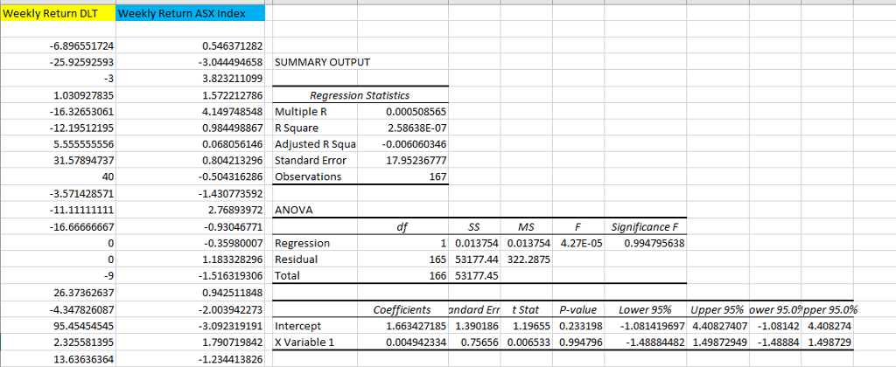This screenshot has height=367, width=896.
Task: Select the ASX return 1.572212786
Action: point(233,95)
